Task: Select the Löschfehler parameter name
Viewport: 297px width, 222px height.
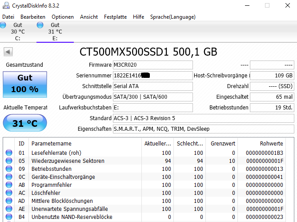Action: pos(46,193)
